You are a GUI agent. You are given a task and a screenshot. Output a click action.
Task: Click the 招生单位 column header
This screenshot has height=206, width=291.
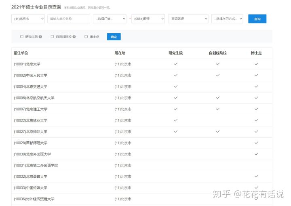tap(21, 53)
